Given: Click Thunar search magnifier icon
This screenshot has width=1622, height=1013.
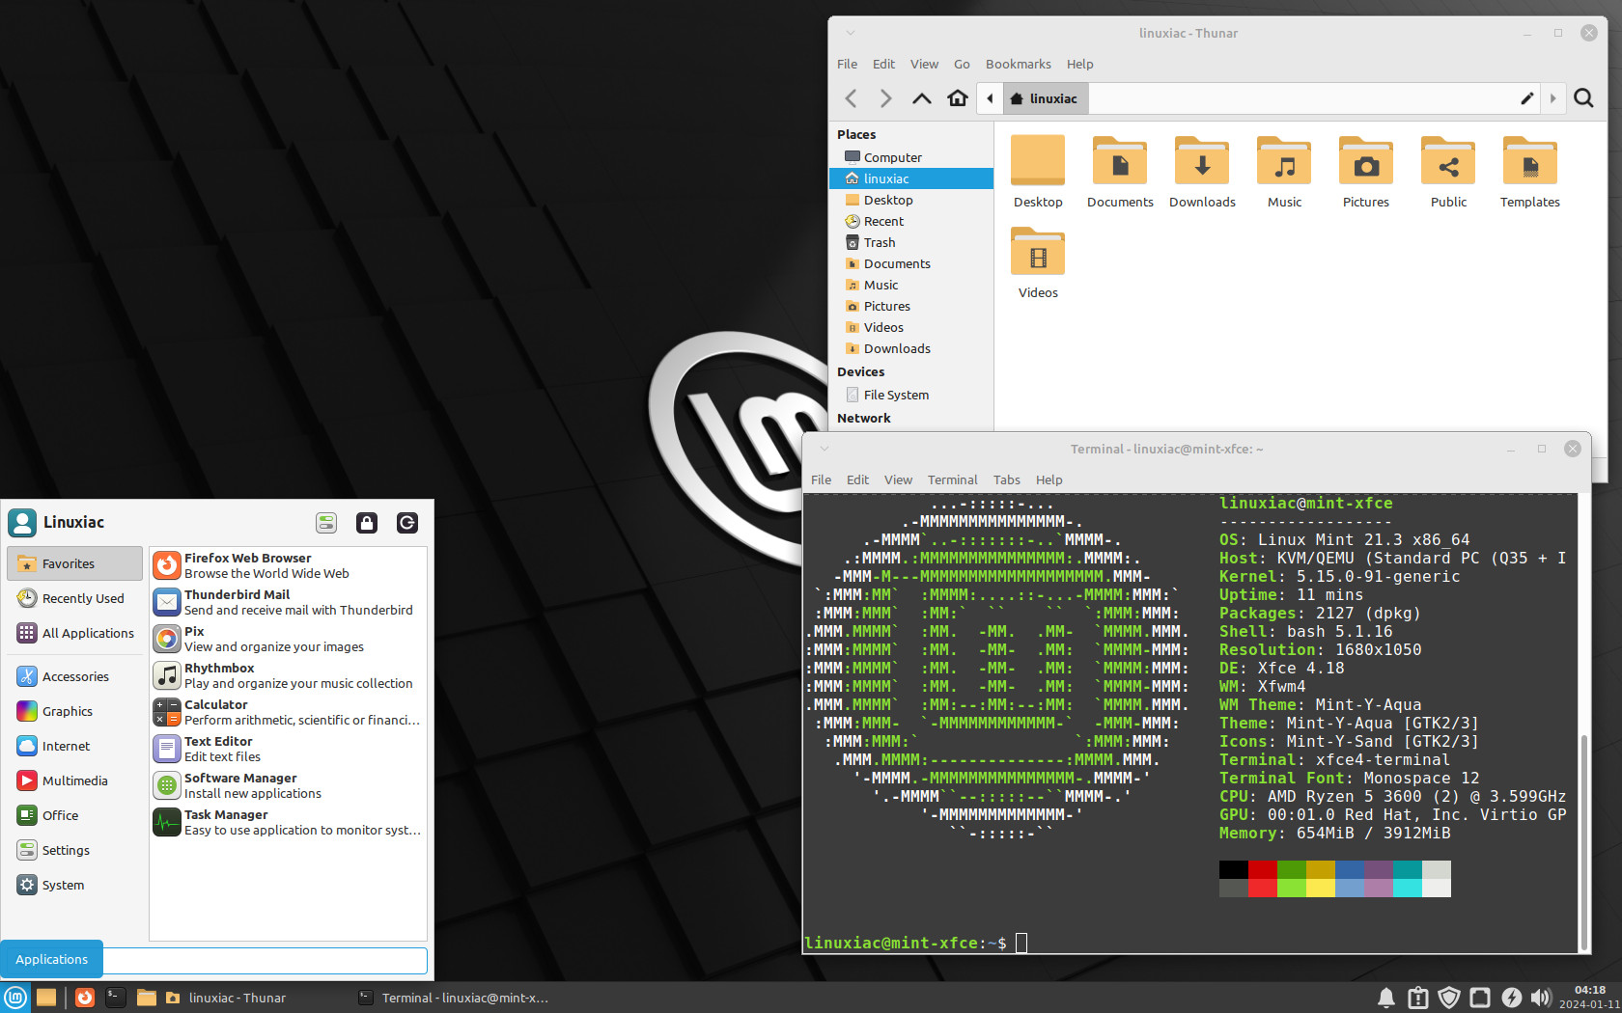Looking at the screenshot, I should [x=1583, y=98].
